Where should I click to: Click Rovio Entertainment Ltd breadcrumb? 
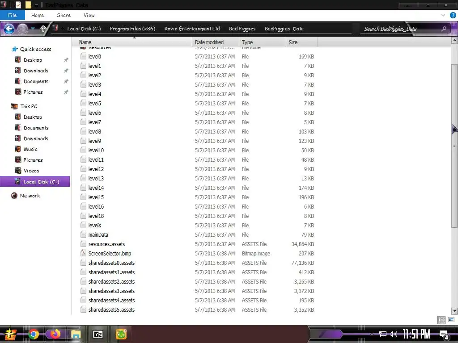(x=192, y=29)
